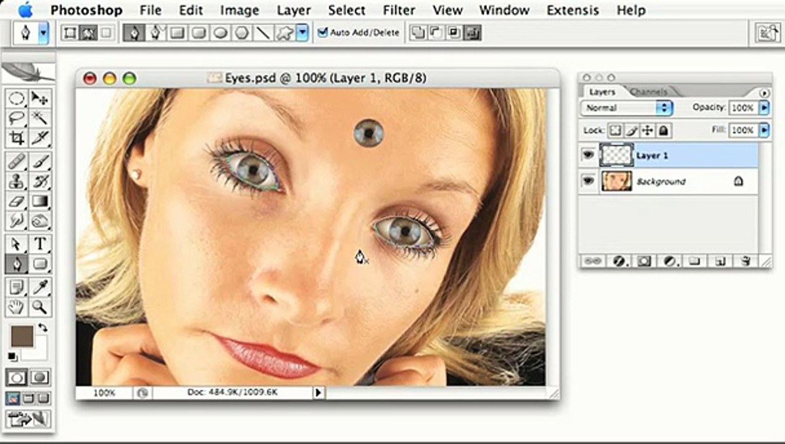The image size is (785, 444).
Task: Open the Fill slider arrow
Action: point(765,130)
